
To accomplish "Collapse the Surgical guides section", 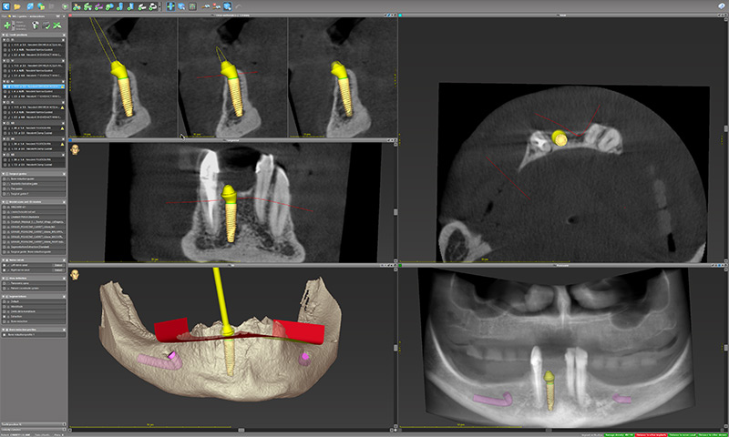I will [x=4, y=172].
